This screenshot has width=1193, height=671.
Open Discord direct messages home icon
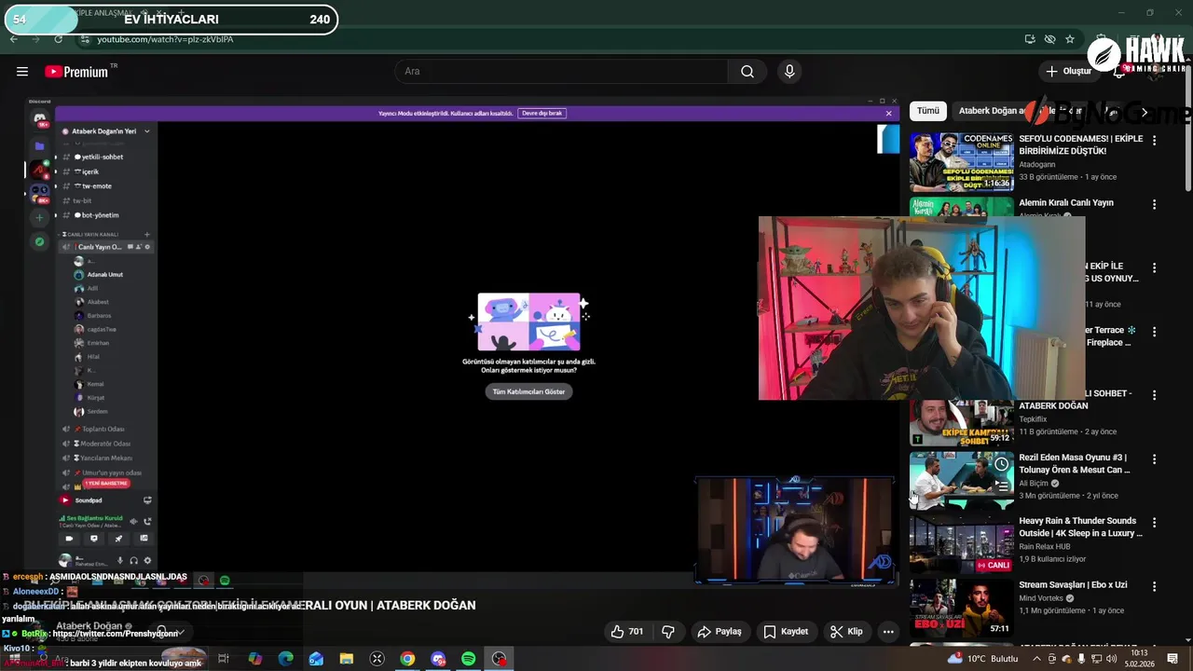pyautogui.click(x=39, y=118)
